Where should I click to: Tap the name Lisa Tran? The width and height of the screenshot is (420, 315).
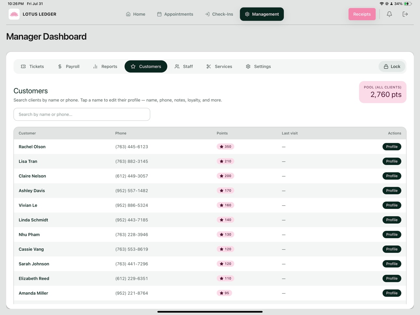[x=28, y=161]
